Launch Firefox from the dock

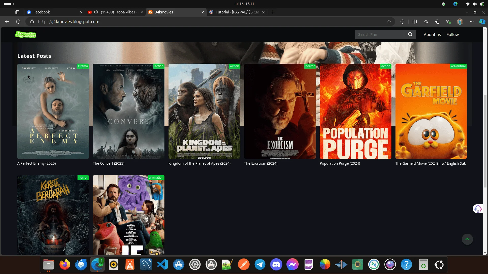coord(65,265)
